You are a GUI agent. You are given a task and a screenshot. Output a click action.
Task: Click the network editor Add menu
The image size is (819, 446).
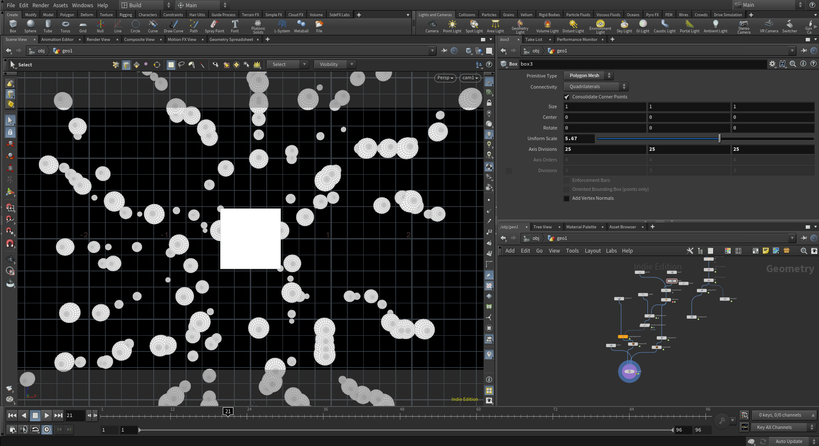pyautogui.click(x=510, y=251)
